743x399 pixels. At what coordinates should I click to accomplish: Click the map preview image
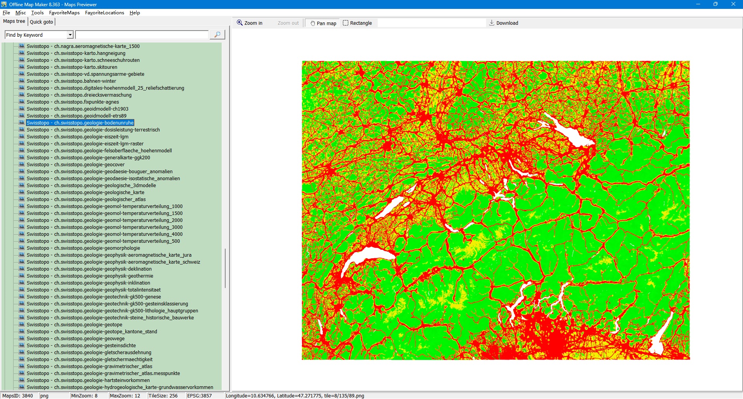coord(495,210)
